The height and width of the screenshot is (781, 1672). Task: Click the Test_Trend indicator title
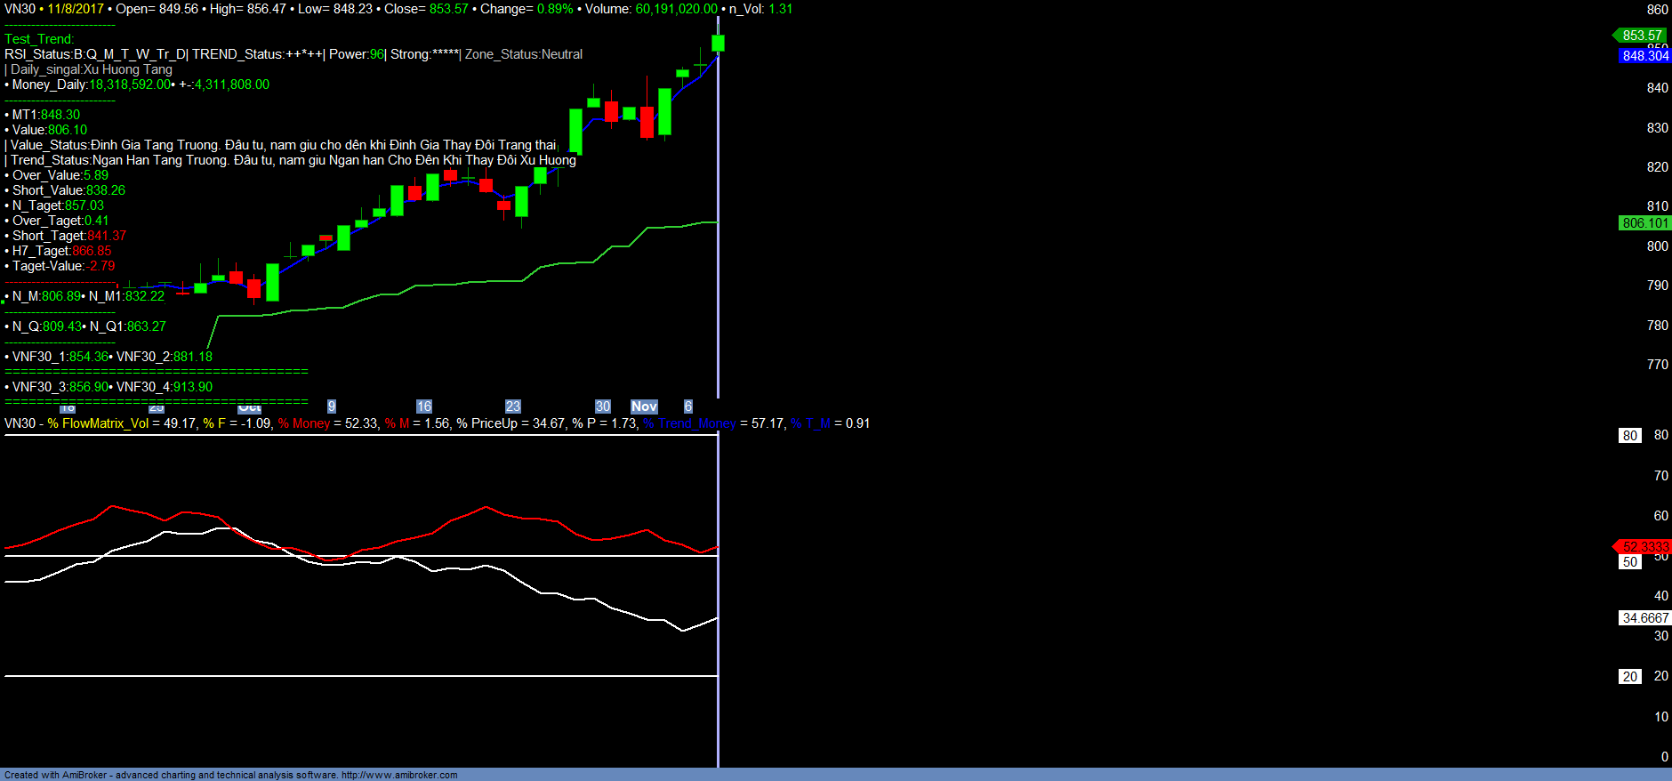click(x=39, y=39)
